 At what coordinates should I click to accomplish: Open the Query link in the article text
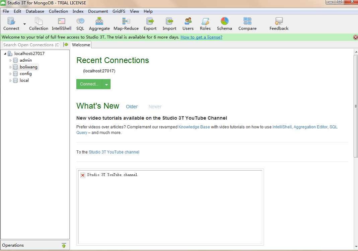click(82, 133)
